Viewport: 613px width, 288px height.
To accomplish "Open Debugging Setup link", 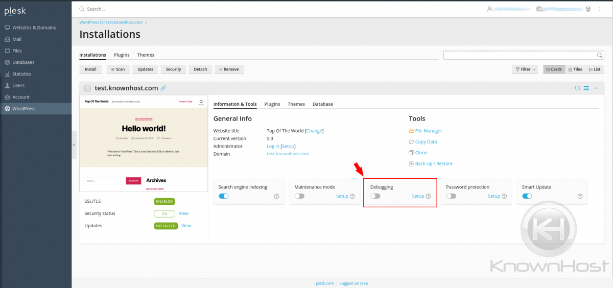I will coord(418,196).
